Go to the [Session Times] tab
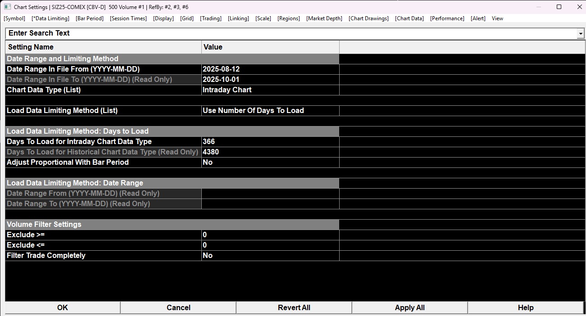Screen dimensions: 586x316 [x=128, y=18]
